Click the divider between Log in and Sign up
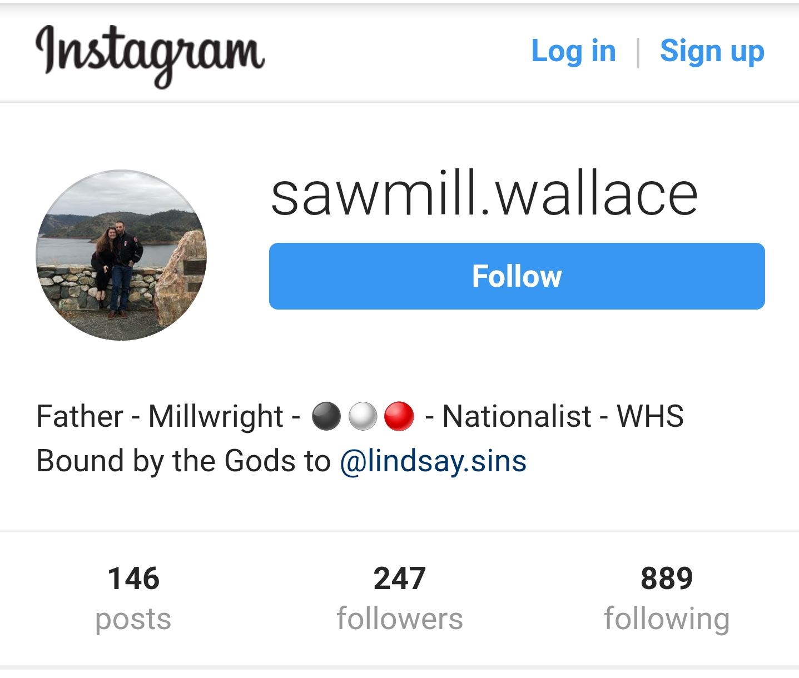The width and height of the screenshot is (799, 678). (x=638, y=53)
